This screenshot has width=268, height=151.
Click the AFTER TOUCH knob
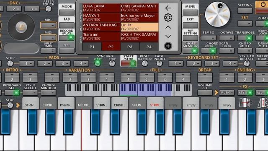(x=49, y=9)
